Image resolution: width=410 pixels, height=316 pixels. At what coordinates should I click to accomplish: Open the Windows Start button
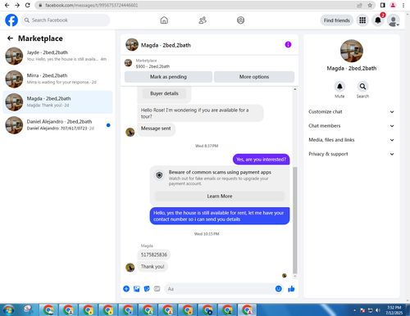click(x=8, y=310)
